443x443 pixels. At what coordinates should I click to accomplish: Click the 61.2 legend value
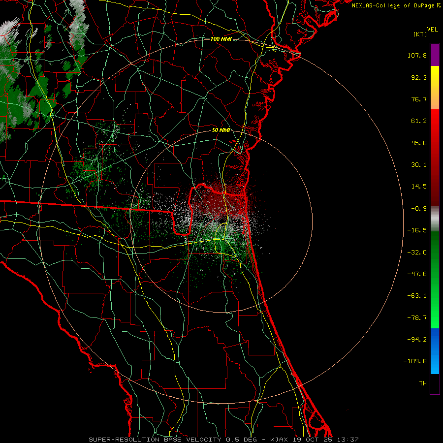point(419,121)
